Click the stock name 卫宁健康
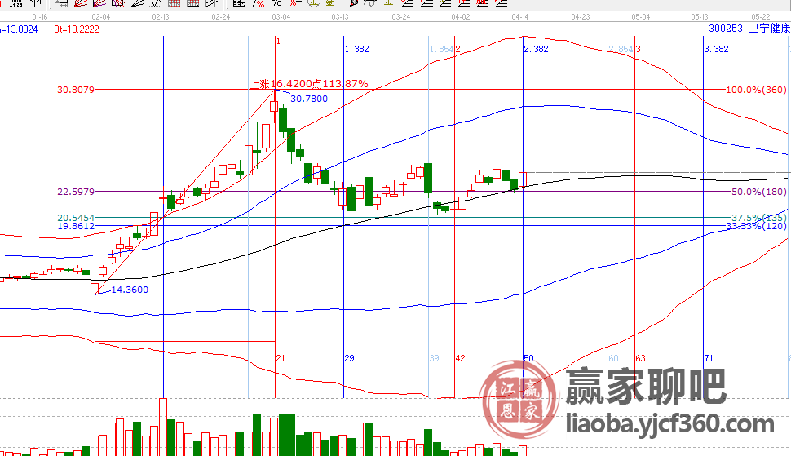791x456 pixels. coord(770,29)
